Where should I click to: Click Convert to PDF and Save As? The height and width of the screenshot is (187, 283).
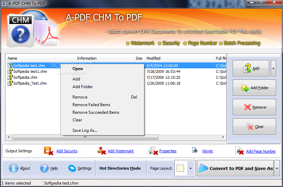click(x=235, y=168)
